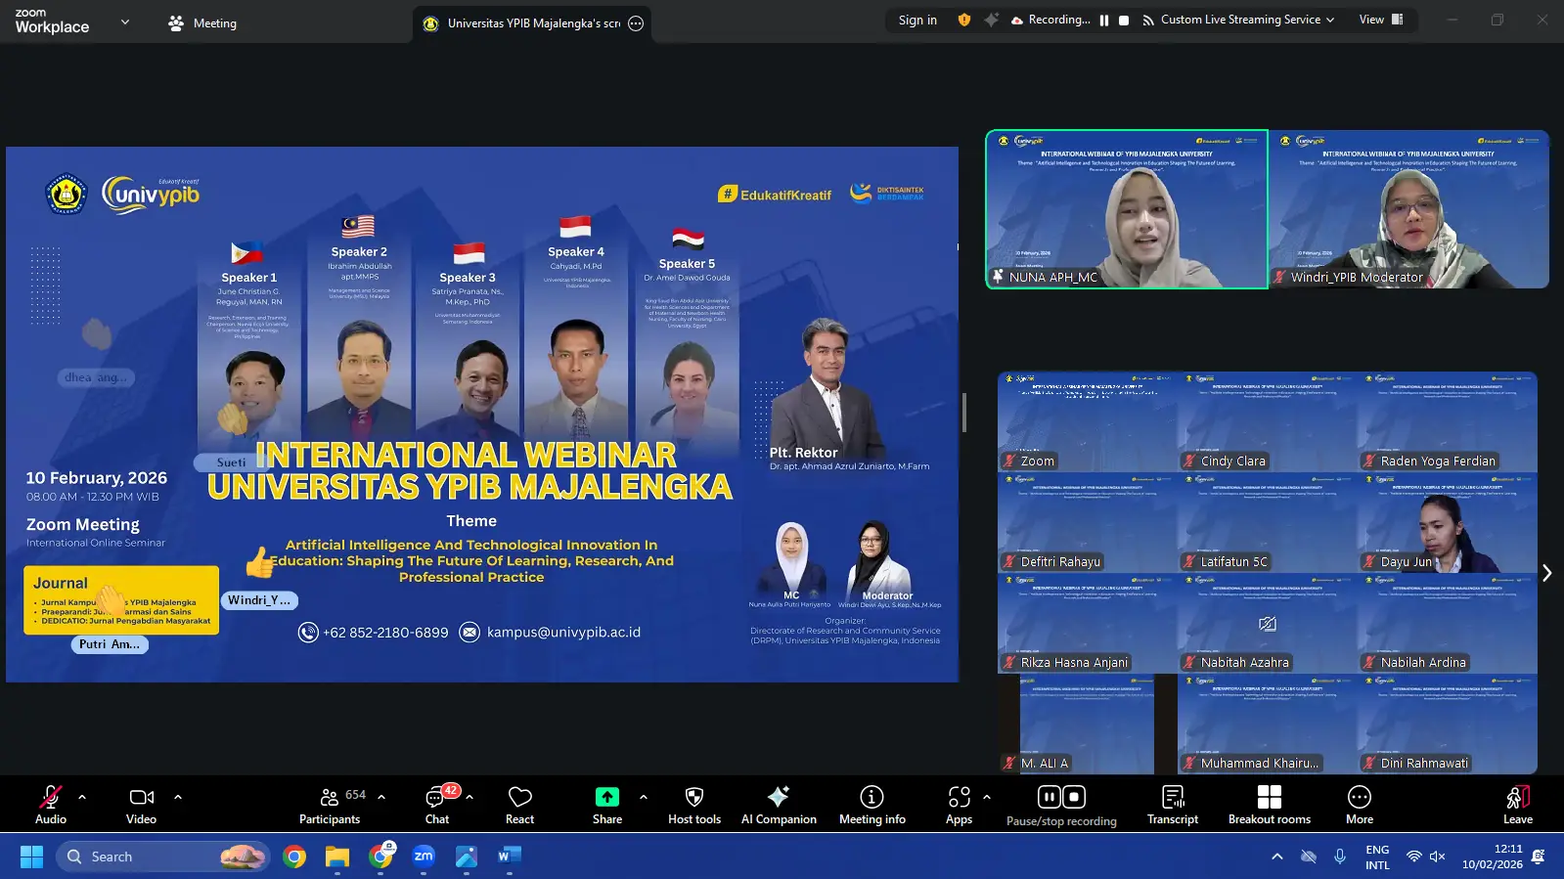Pause recording in bottom toolbar
Viewport: 1564px width, 879px height.
point(1050,797)
